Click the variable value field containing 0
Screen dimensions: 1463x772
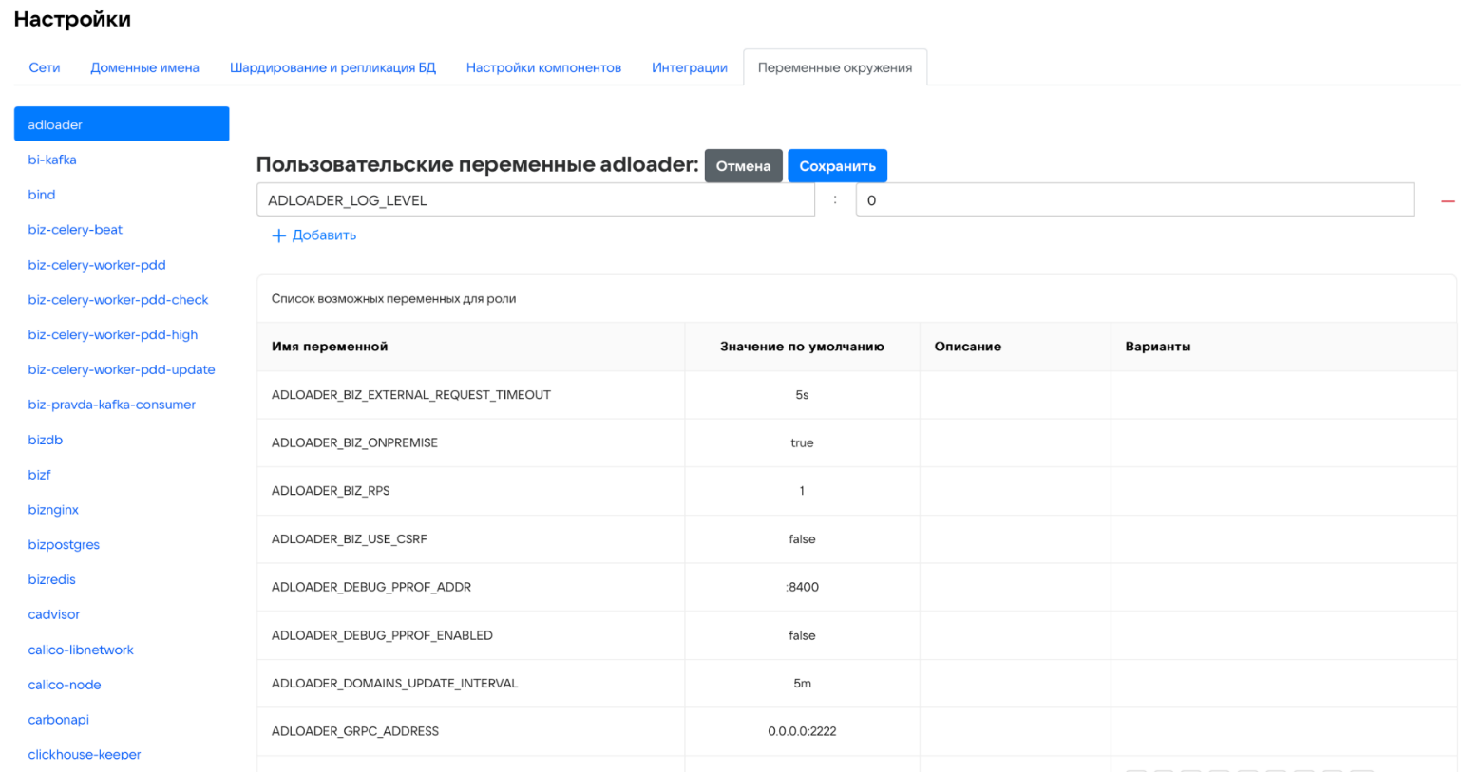click(x=1133, y=200)
